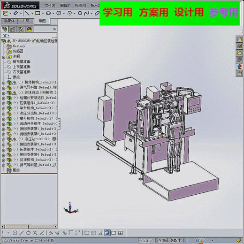Expand the 注解 folder node
The image size is (244, 244).
pyautogui.click(x=4, y=57)
